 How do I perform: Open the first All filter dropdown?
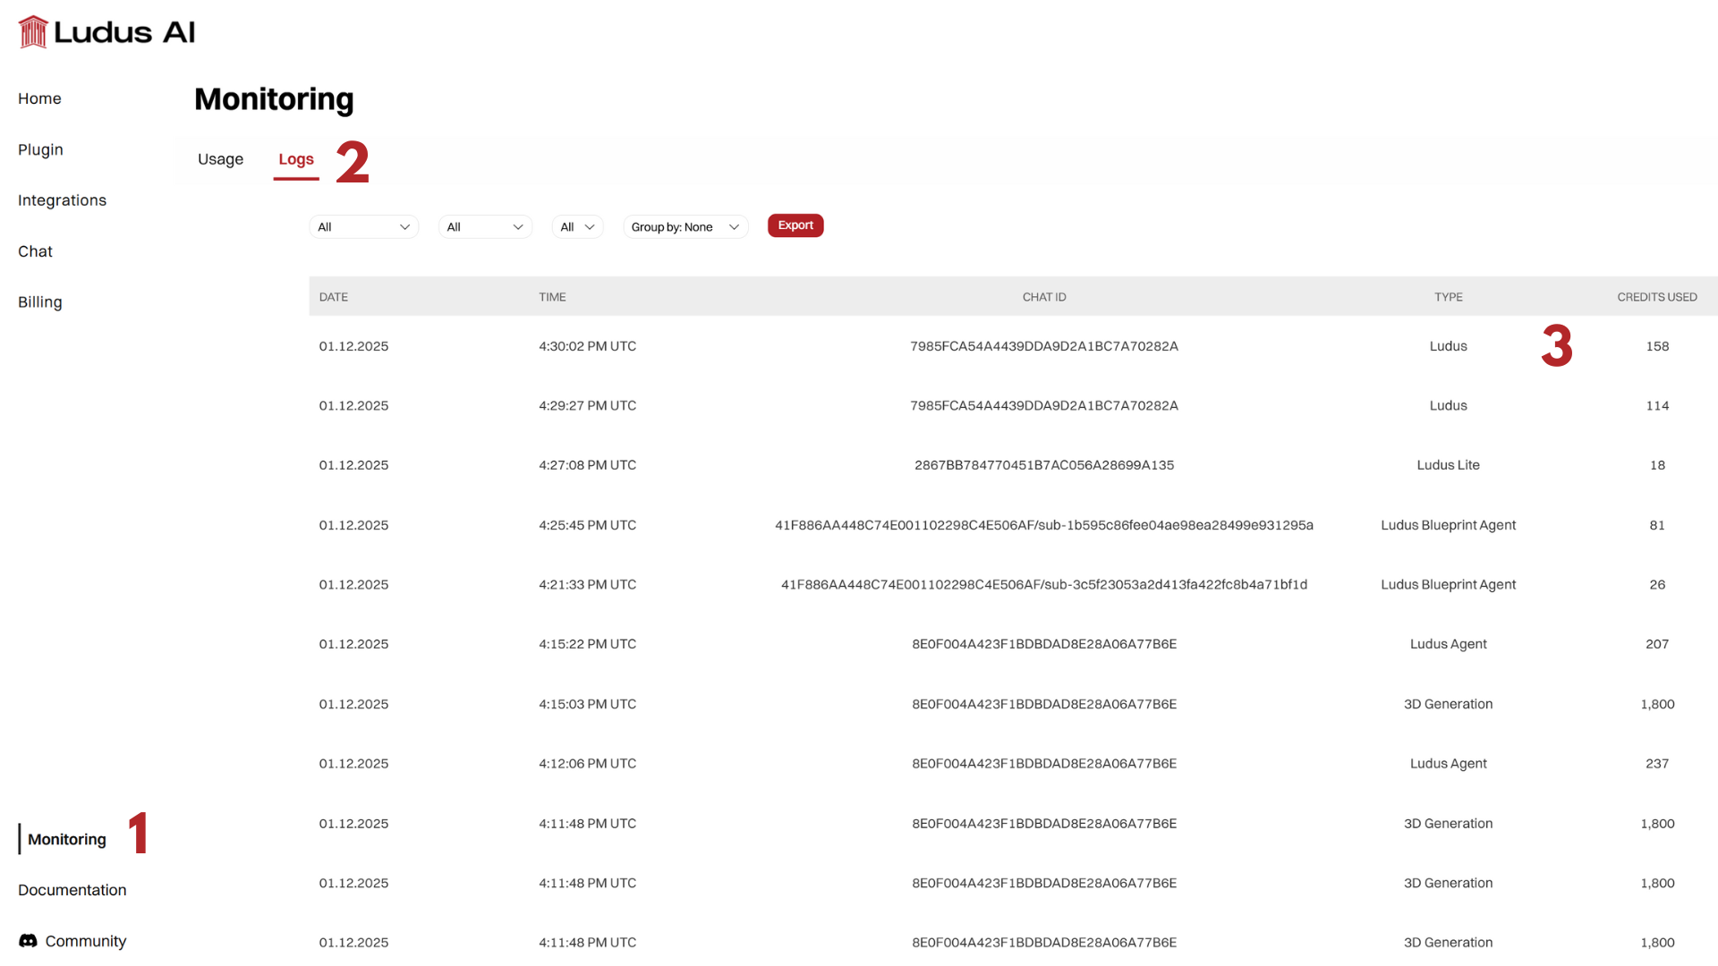pyautogui.click(x=363, y=226)
